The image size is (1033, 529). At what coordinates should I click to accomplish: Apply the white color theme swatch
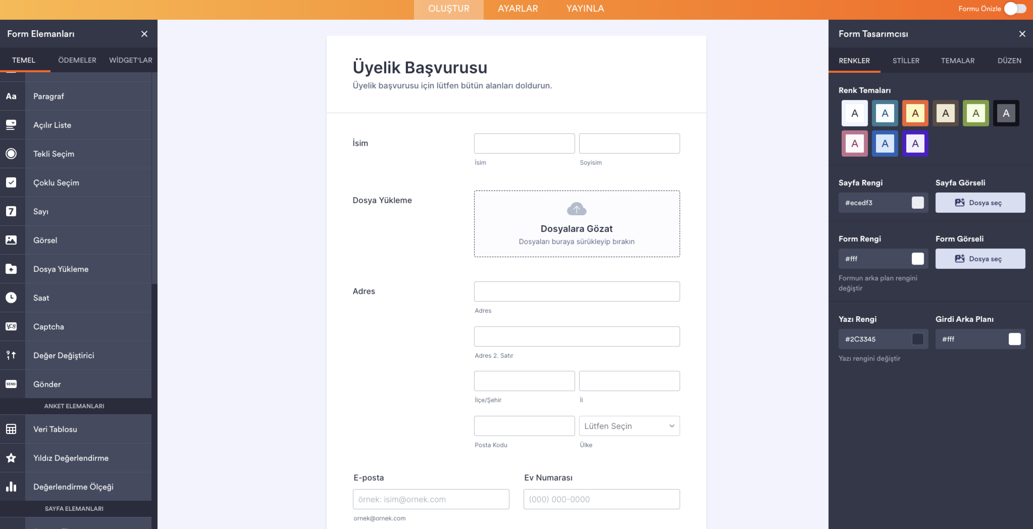[855, 113]
